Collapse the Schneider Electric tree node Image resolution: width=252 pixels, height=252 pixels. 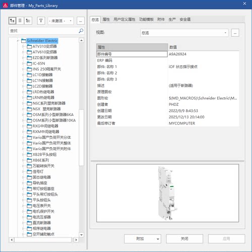(x=18, y=41)
